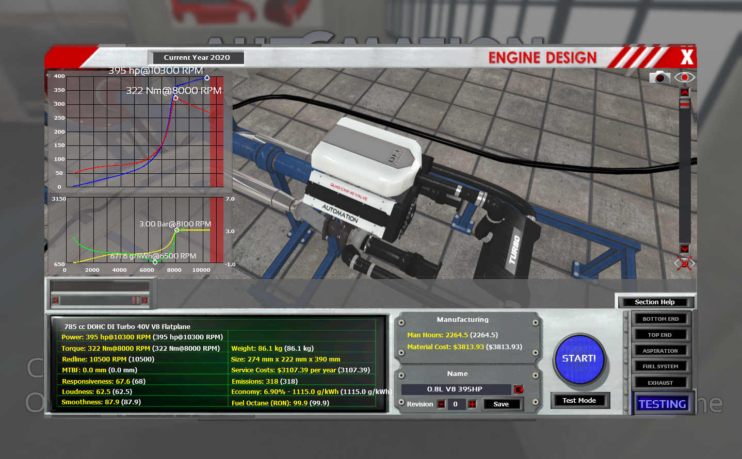742x459 pixels.
Task: Toggle Test Mode
Action: tap(579, 401)
